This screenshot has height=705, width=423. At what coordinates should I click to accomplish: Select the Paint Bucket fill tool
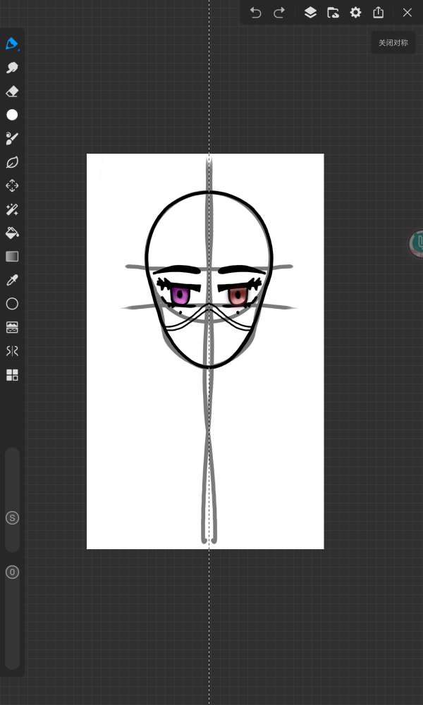(12, 233)
